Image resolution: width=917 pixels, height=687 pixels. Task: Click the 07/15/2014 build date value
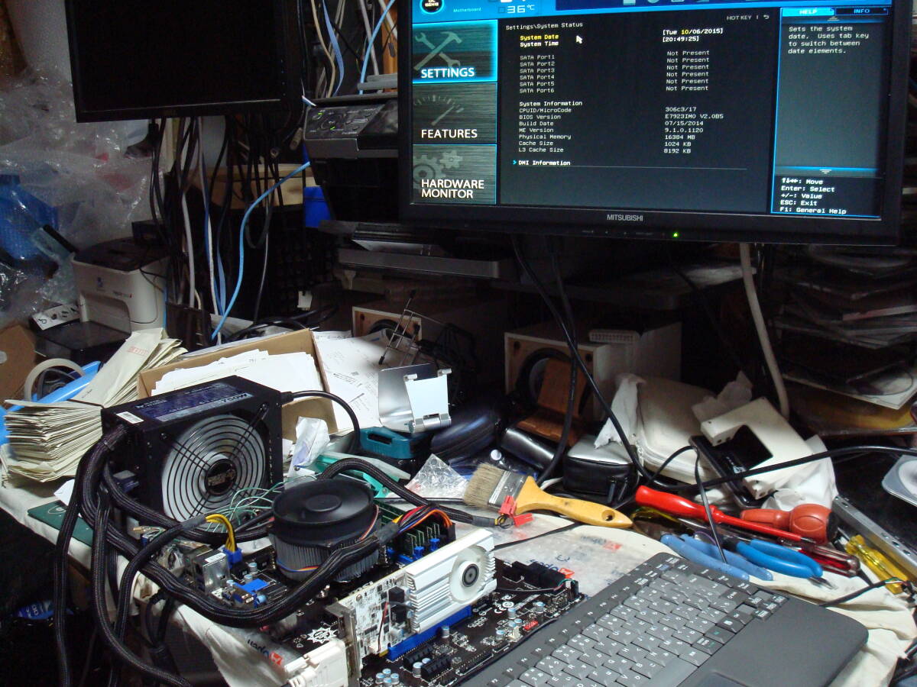684,124
